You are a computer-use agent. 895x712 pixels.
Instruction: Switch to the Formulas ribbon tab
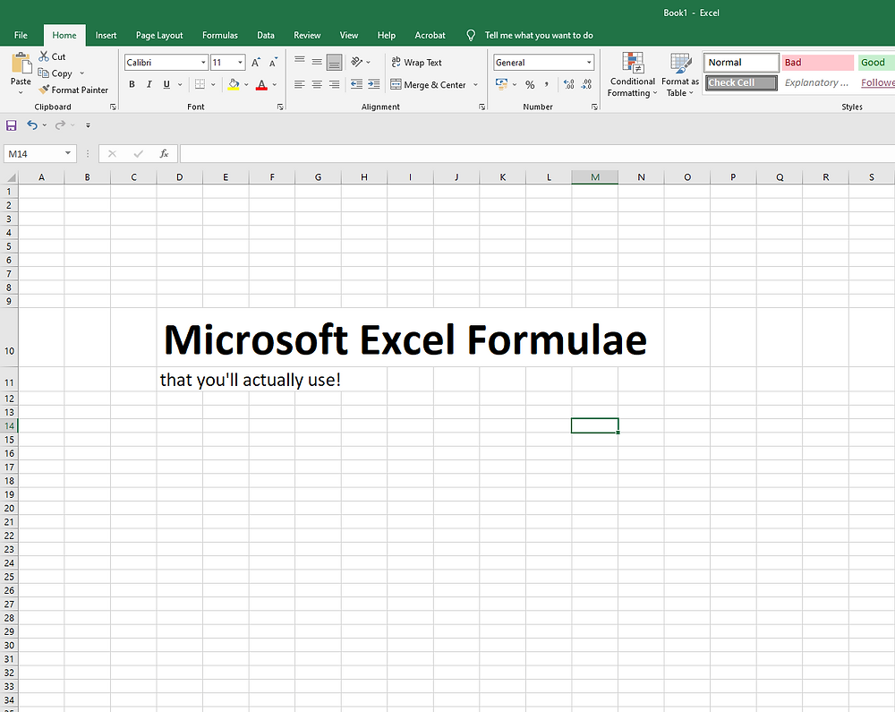pyautogui.click(x=219, y=35)
